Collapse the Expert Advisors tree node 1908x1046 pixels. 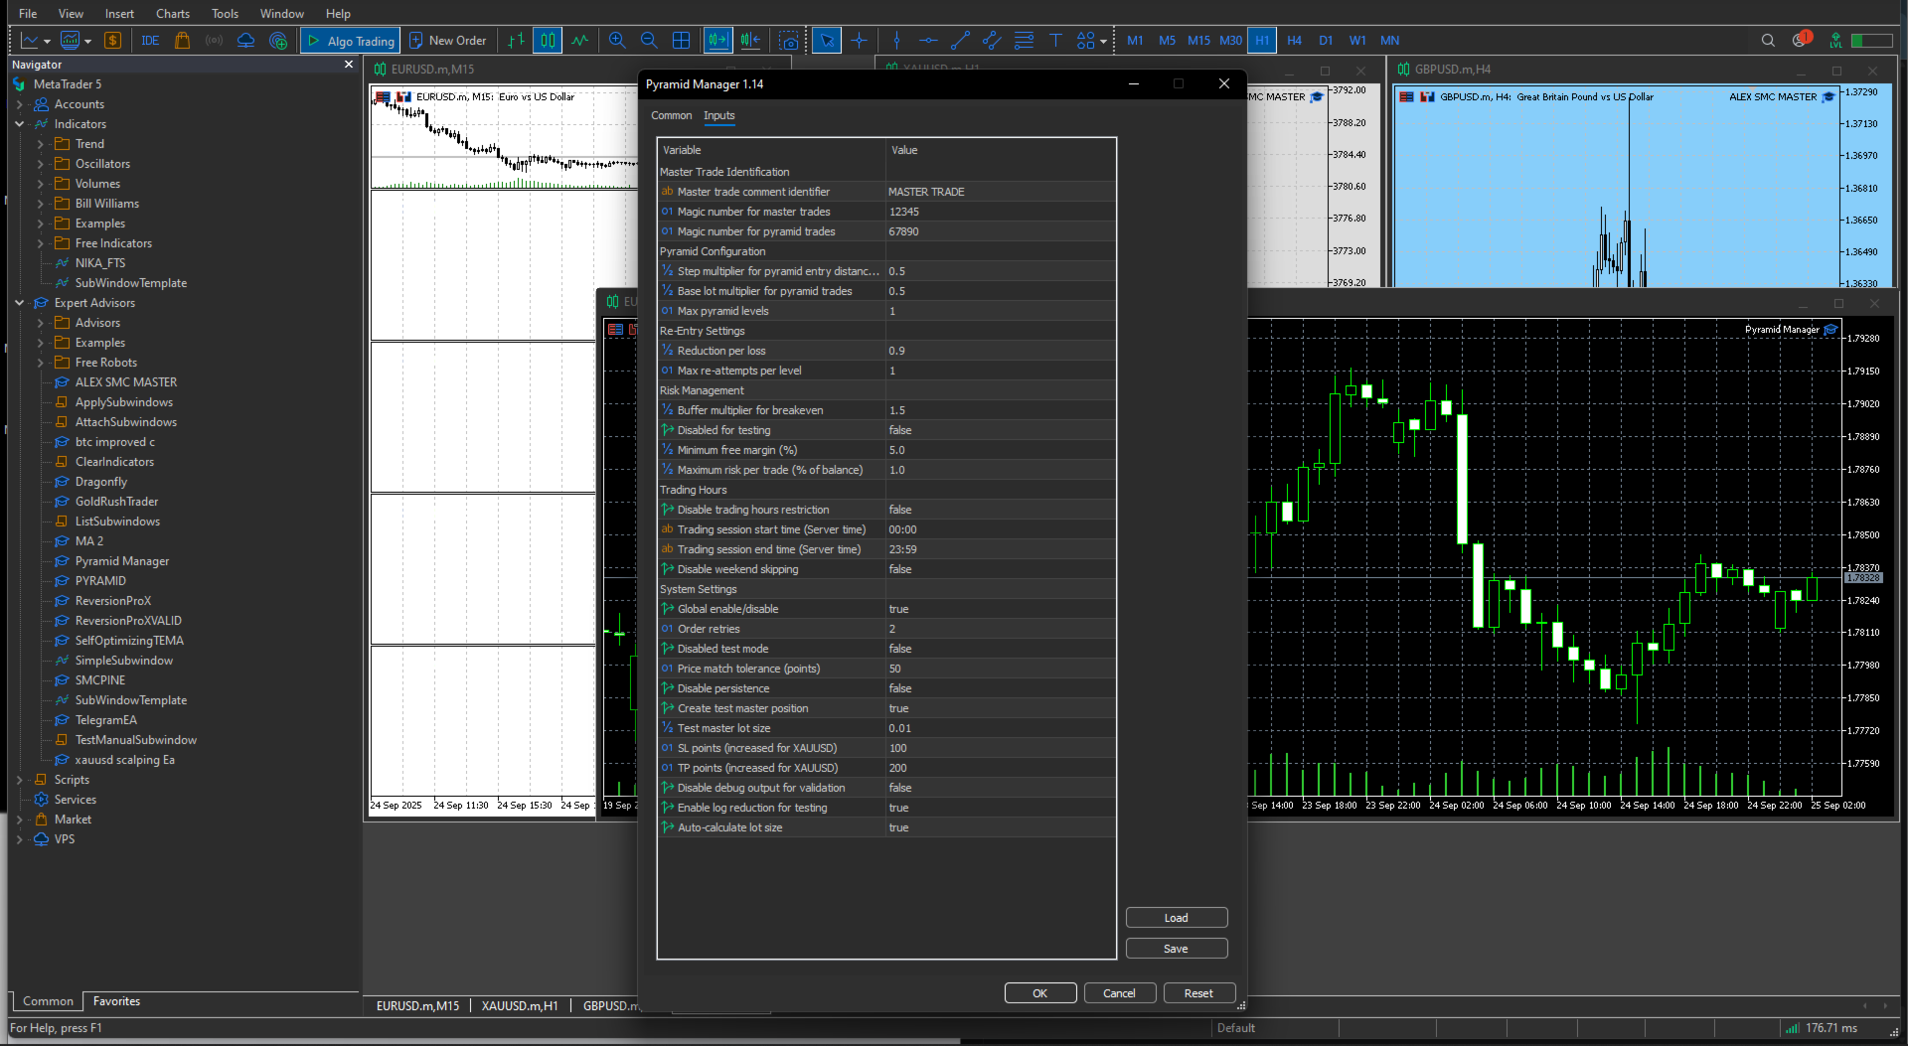coord(19,303)
